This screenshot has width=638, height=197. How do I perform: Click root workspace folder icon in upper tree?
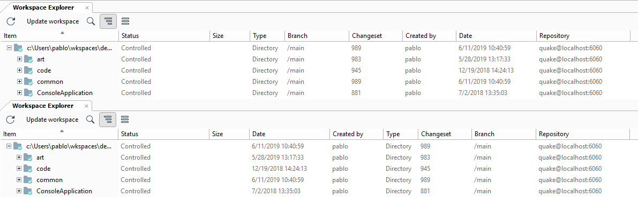pos(18,48)
